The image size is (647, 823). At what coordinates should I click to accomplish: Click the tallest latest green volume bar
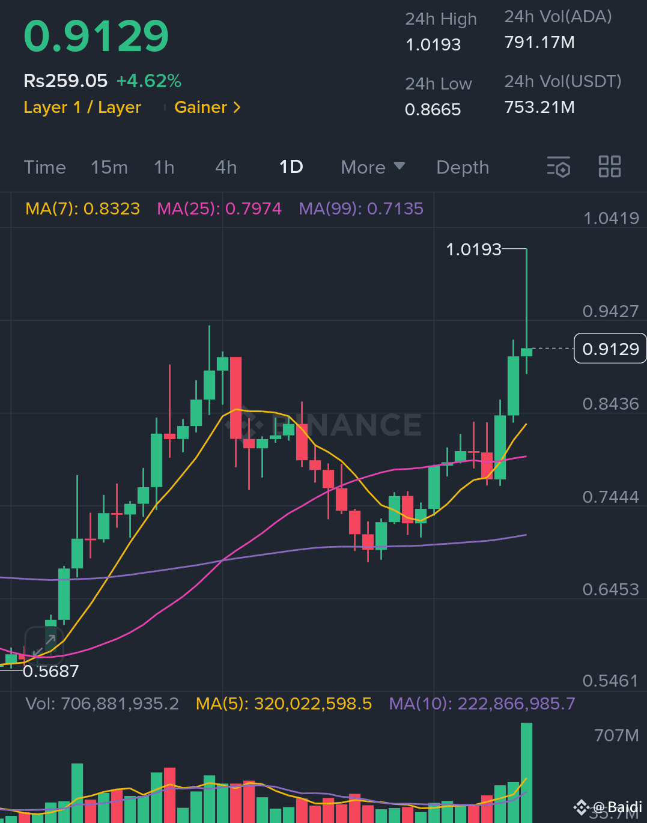[526, 773]
